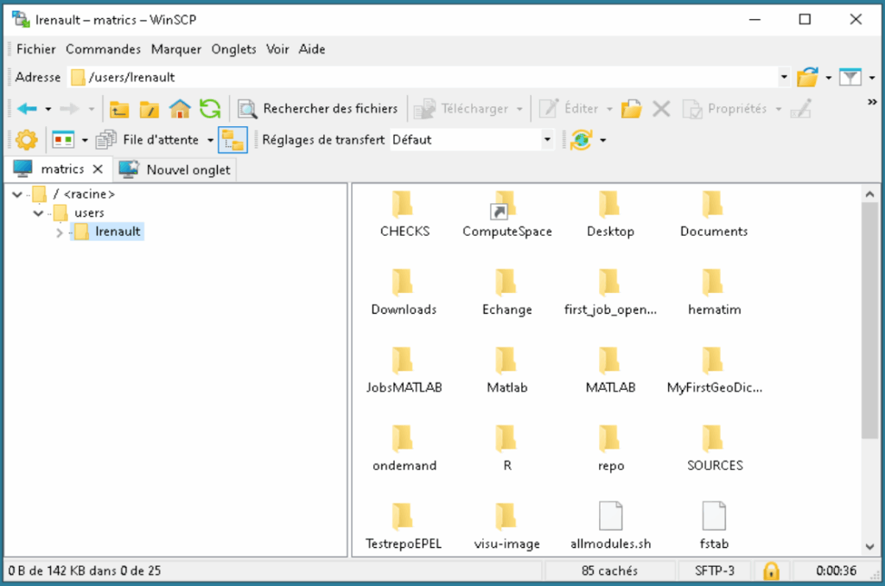The width and height of the screenshot is (885, 586).
Task: Go to the parent directory icon
Action: coord(119,109)
